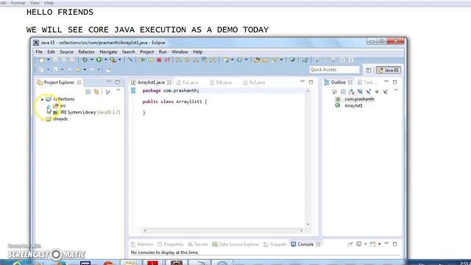Click the green Resume debug icon
This screenshot has height=265, width=471.
coord(142,60)
